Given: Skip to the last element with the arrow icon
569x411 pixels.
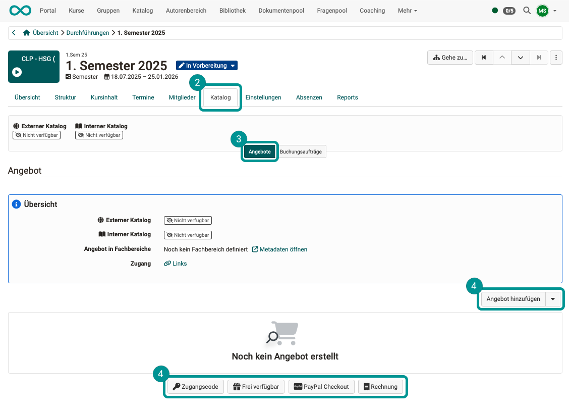Looking at the screenshot, I should click(538, 58).
